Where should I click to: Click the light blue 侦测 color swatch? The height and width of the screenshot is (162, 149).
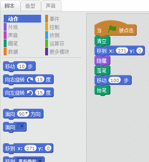[46, 35]
